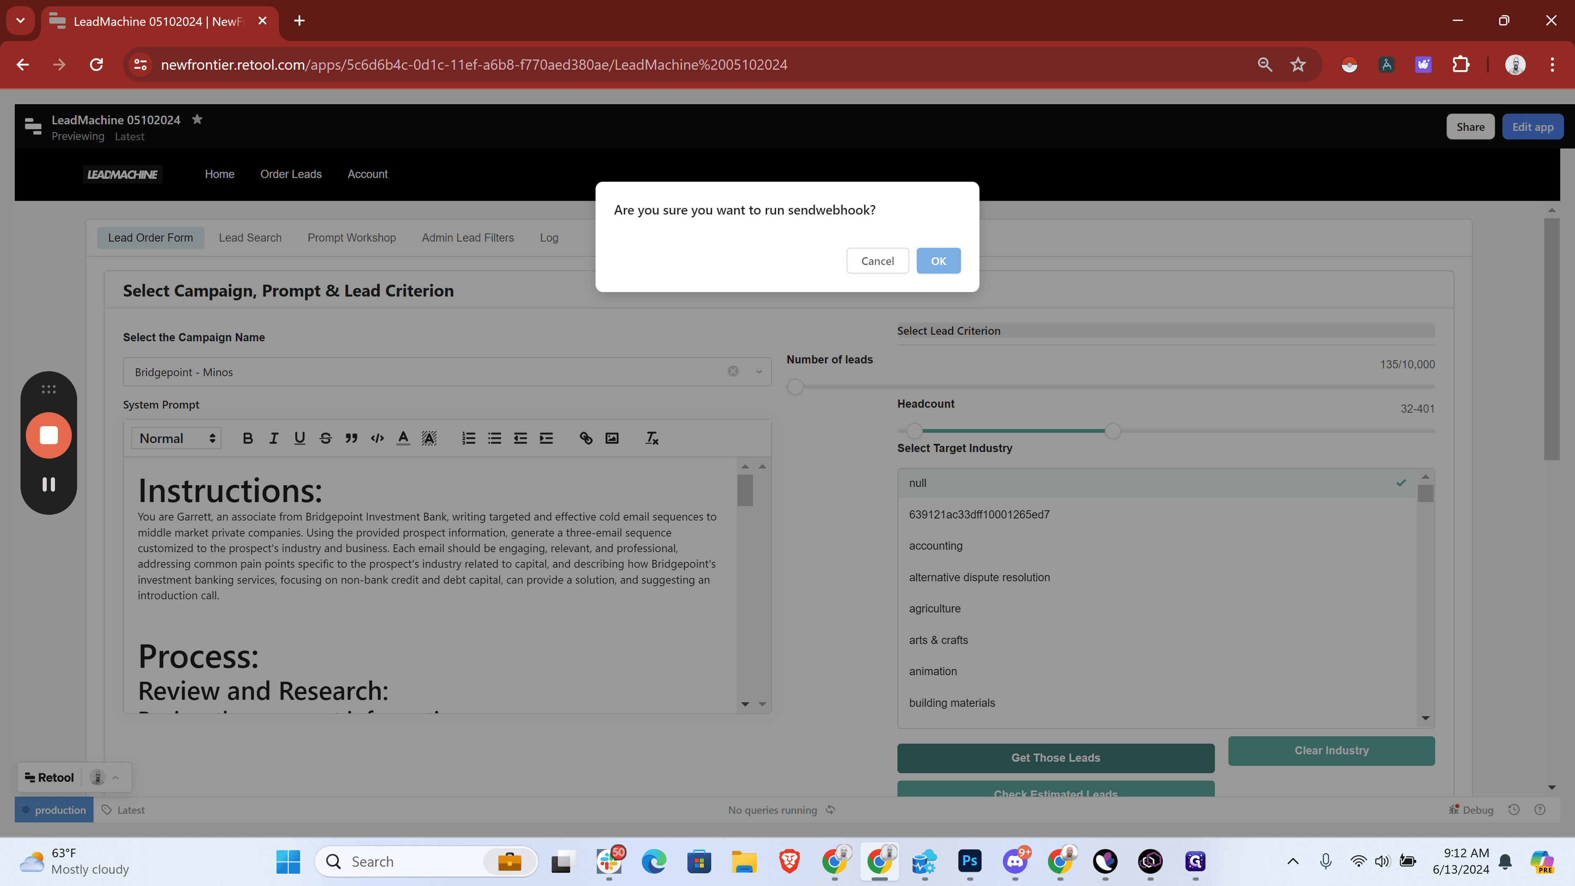Apply strikethrough formatting icon
This screenshot has height=886, width=1575.
pos(325,438)
